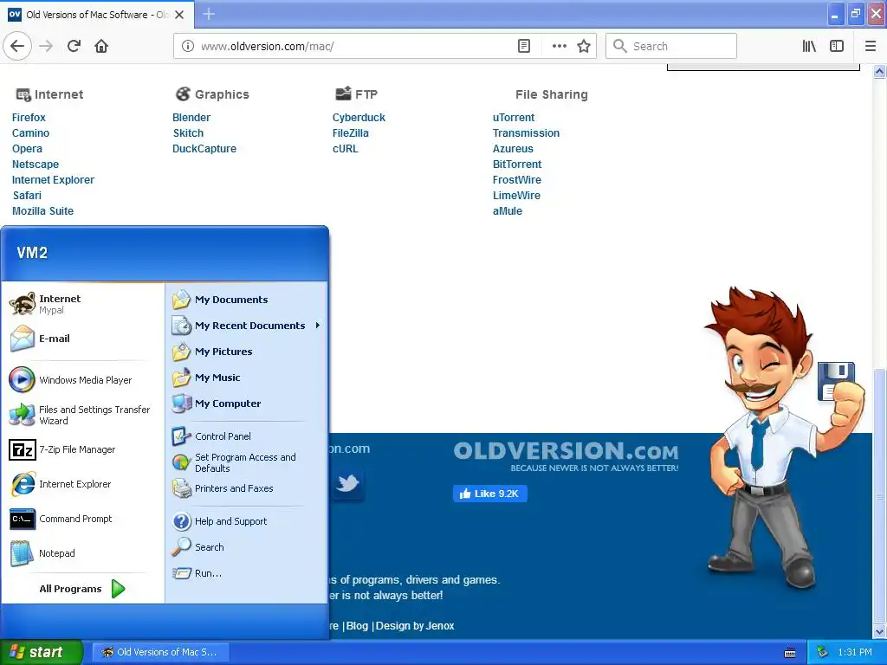Open the Mozilla Suite link

(x=43, y=211)
